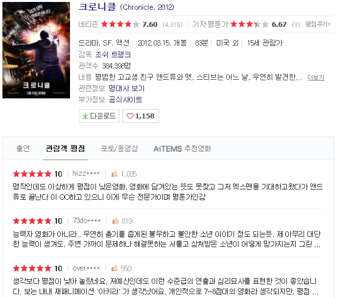Select the 관람객 평점 tab

[65, 149]
